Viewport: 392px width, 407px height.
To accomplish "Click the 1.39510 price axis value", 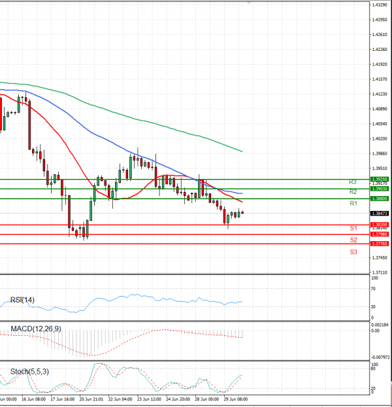I will click(380, 169).
